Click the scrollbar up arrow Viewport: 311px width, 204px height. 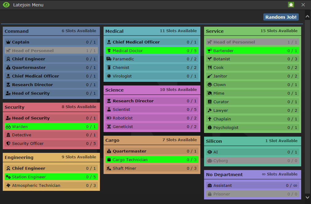pyautogui.click(x=307, y=17)
